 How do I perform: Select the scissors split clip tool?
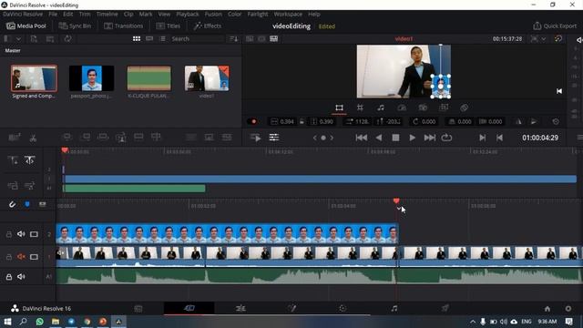[x=33, y=138]
